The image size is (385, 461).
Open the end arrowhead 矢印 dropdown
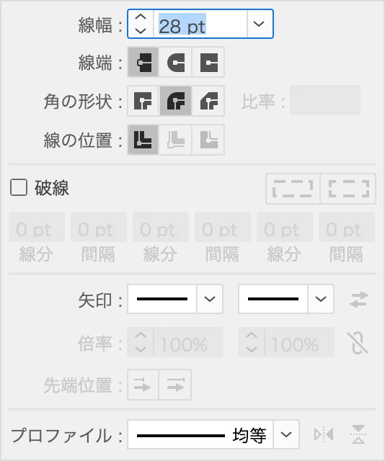coord(321,299)
